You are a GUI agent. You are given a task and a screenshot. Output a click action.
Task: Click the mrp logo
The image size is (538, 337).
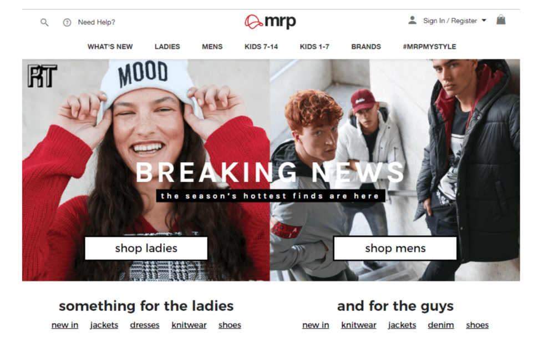pos(270,22)
